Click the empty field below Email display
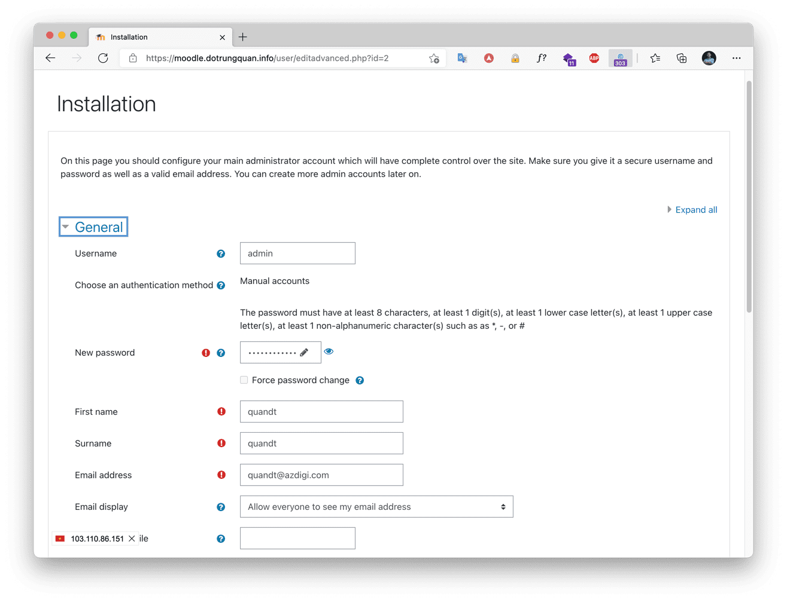The height and width of the screenshot is (602, 787). [x=297, y=539]
